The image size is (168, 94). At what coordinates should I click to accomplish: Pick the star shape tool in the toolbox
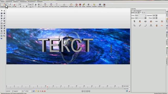[x=4, y=16]
